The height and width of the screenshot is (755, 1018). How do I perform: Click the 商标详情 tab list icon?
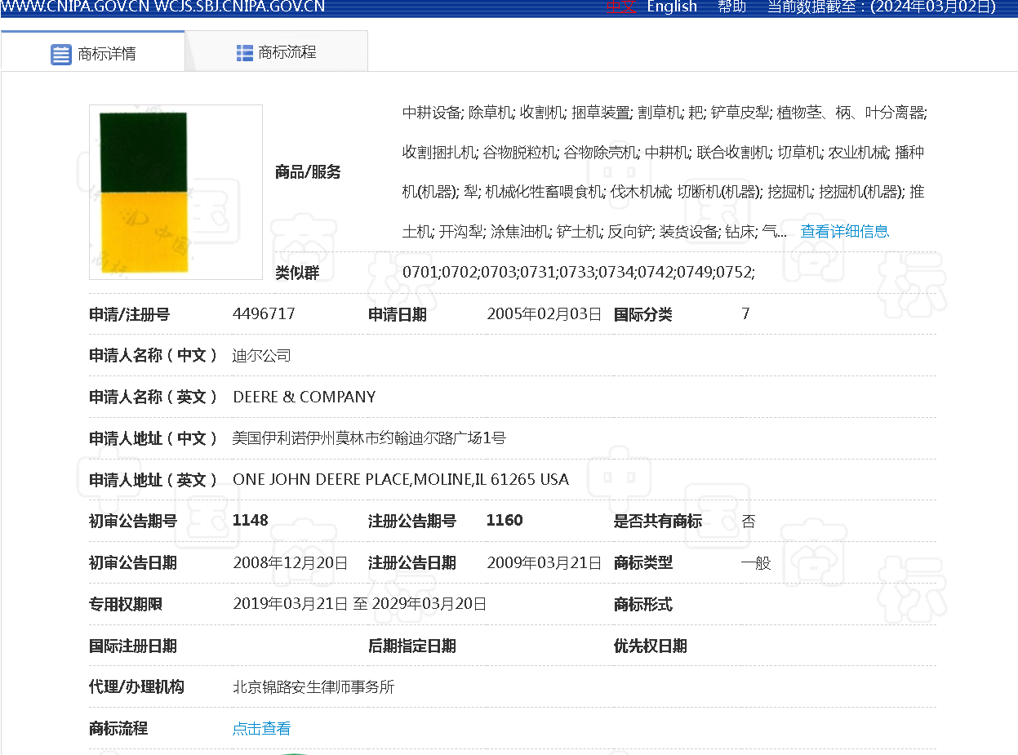pyautogui.click(x=61, y=55)
